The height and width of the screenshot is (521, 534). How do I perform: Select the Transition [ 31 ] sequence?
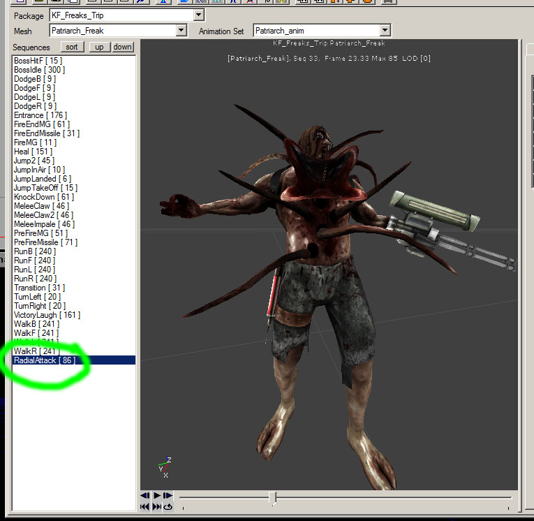click(73, 288)
